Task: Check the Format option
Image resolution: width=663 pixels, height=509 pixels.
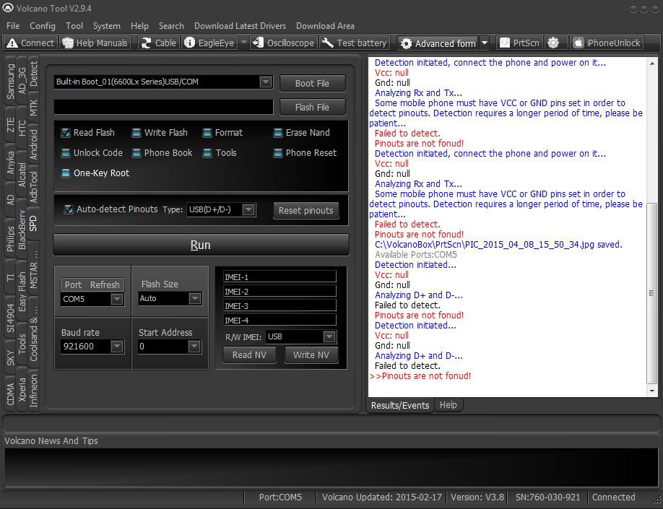Action: (207, 133)
